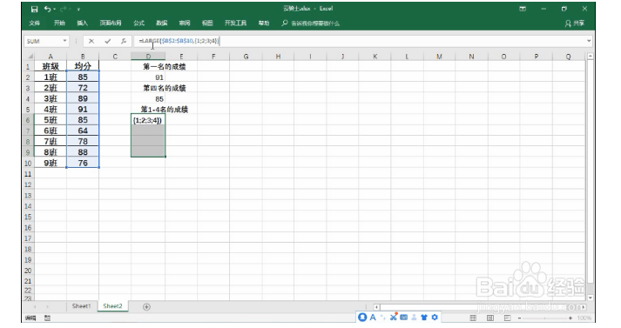Click the IME shirt skin icon

click(424, 317)
